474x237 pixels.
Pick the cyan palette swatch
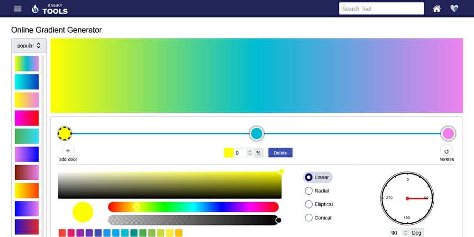click(x=125, y=233)
